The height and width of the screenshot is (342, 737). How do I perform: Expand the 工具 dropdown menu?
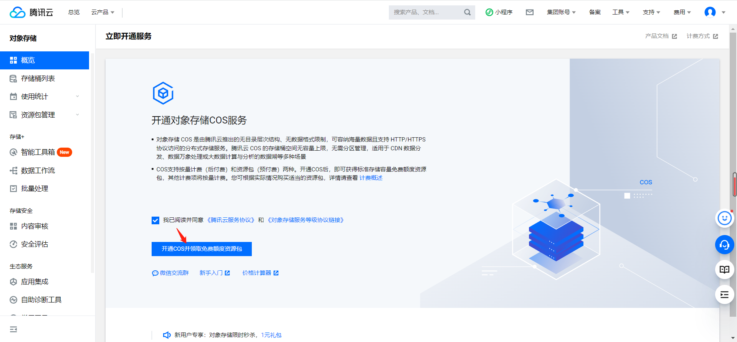point(621,12)
